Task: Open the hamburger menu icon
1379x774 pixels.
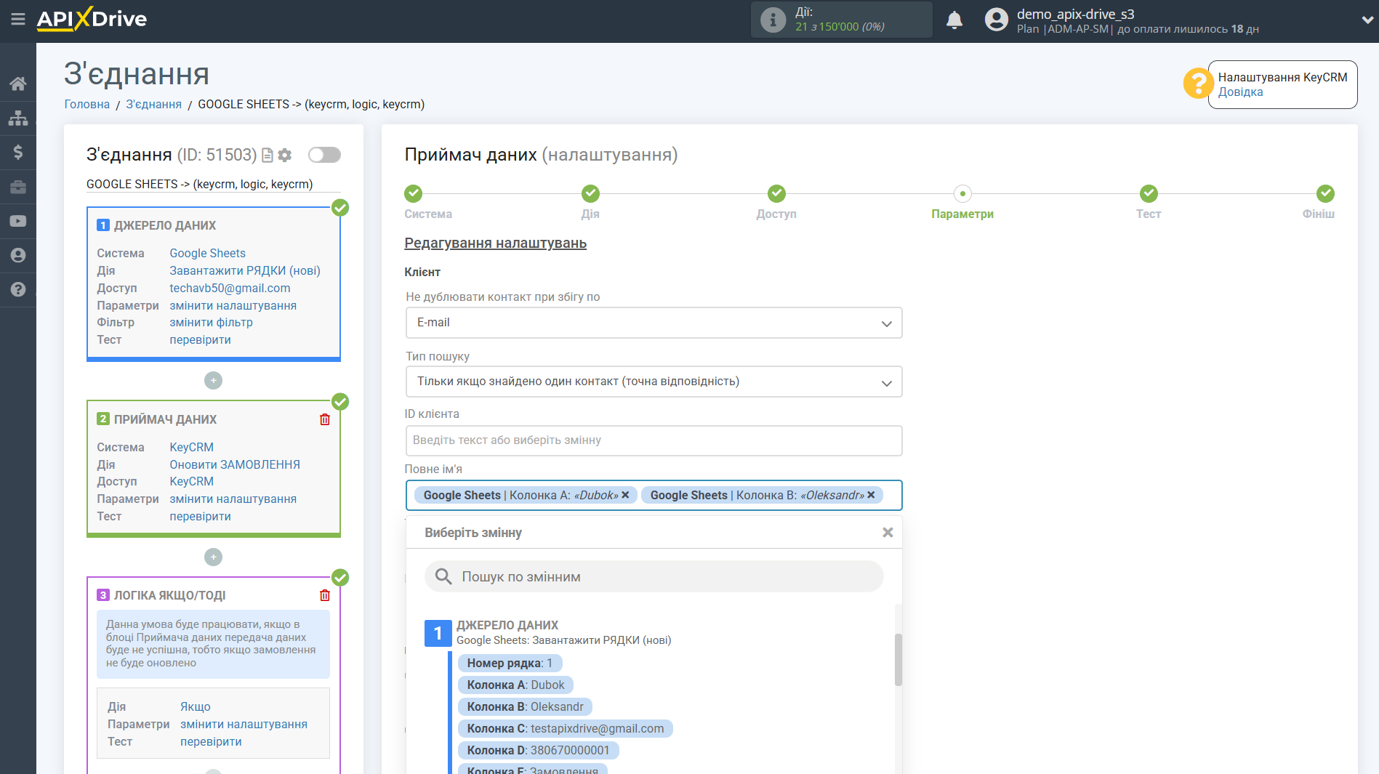Action: [x=18, y=20]
